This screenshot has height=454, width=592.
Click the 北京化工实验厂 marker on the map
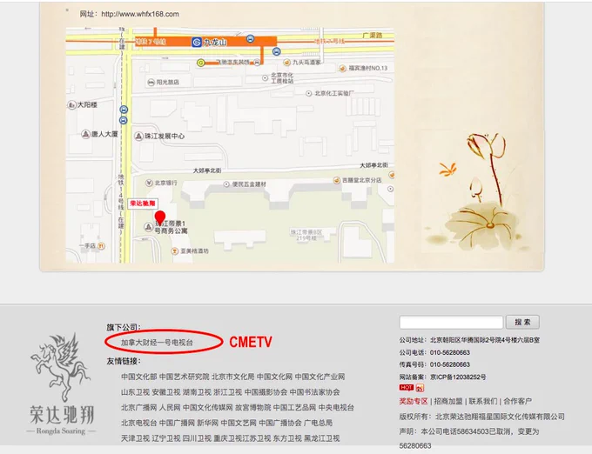[308, 93]
